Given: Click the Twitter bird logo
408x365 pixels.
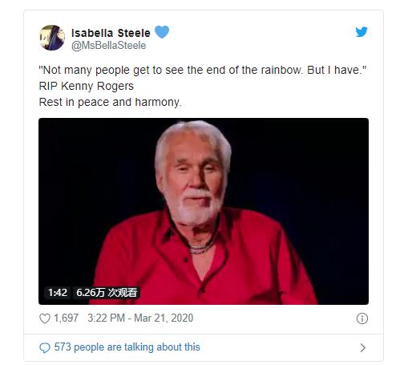Looking at the screenshot, I should coord(362,32).
